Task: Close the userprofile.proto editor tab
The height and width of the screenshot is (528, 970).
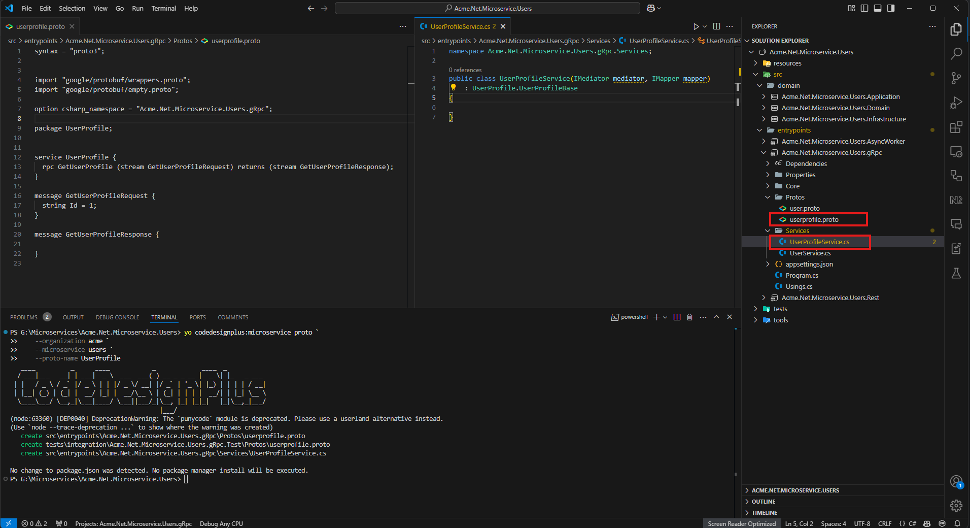Action: tap(72, 26)
